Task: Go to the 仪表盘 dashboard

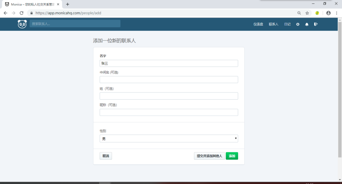Action: 258,24
